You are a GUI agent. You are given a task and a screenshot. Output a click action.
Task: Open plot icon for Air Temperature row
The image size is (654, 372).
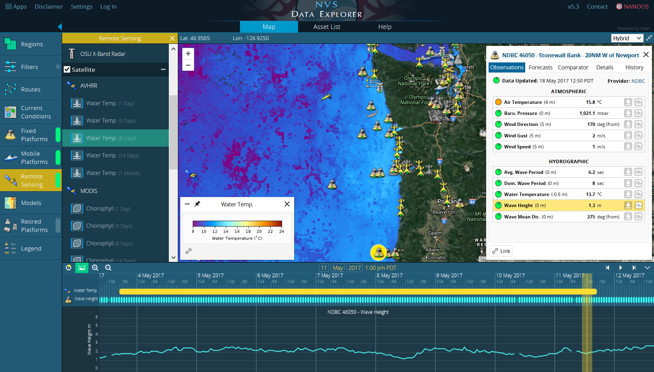[x=638, y=102]
